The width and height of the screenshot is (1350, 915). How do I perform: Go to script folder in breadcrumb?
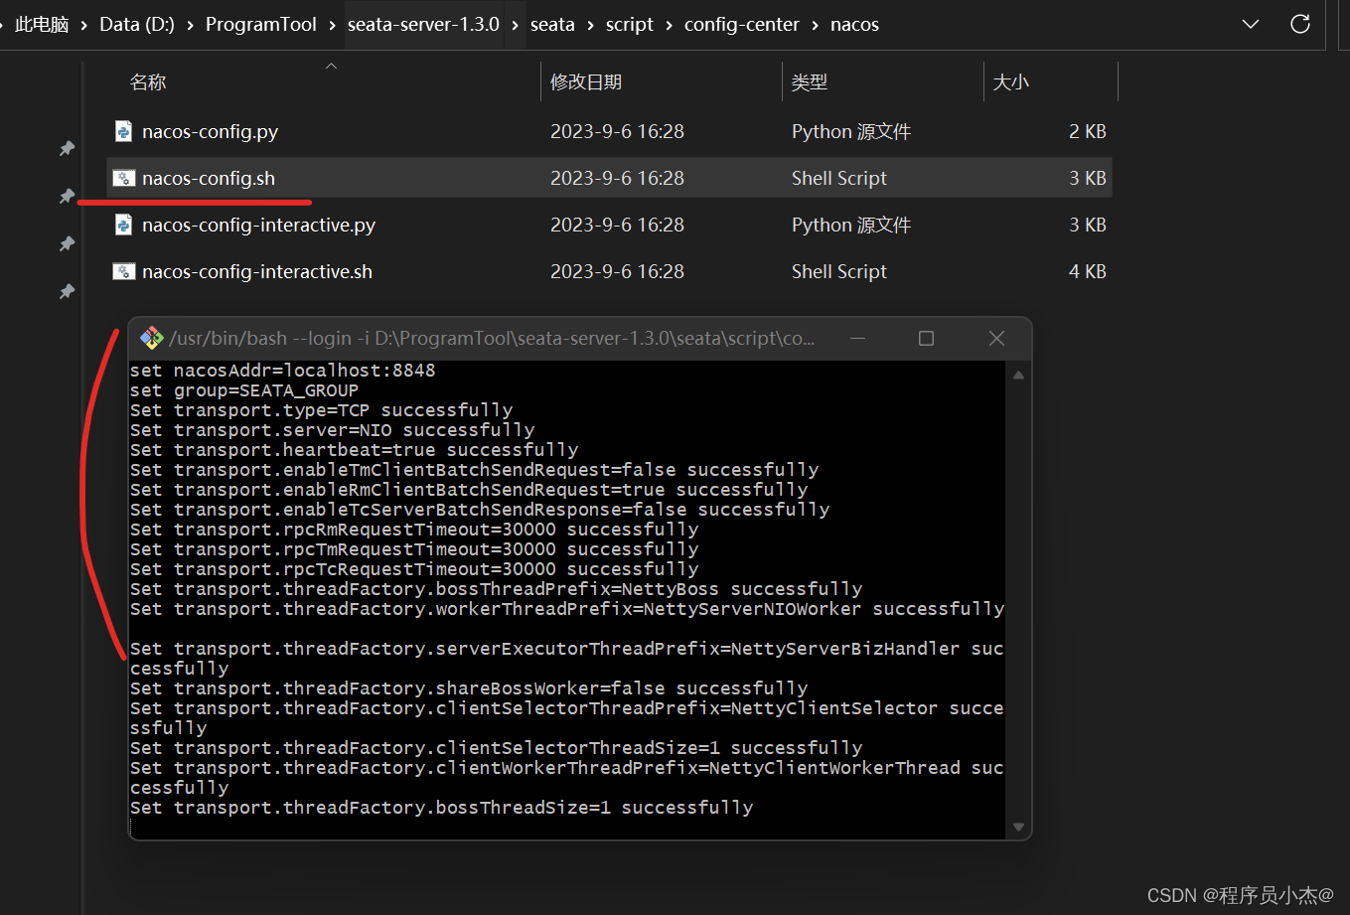(630, 25)
